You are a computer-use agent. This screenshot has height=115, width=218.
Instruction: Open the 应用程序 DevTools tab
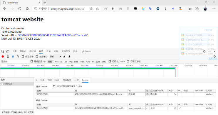pyautogui.click(x=66, y=51)
